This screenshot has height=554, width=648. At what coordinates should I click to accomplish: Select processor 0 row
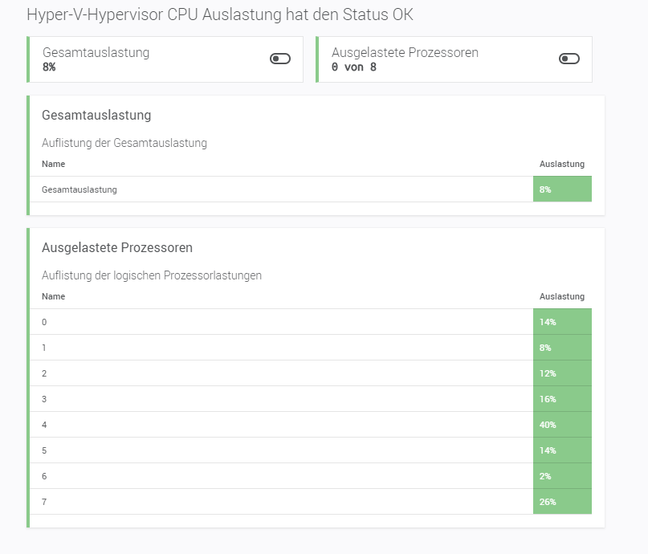(241, 322)
